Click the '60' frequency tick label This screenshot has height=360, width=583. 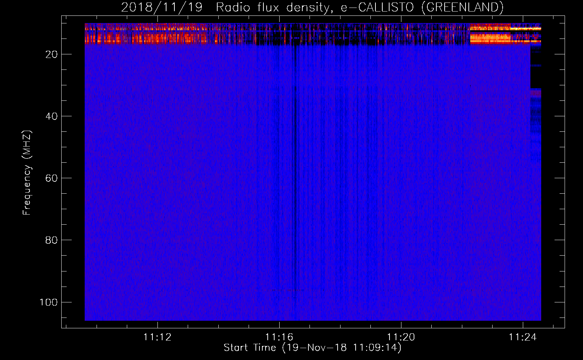coord(52,178)
